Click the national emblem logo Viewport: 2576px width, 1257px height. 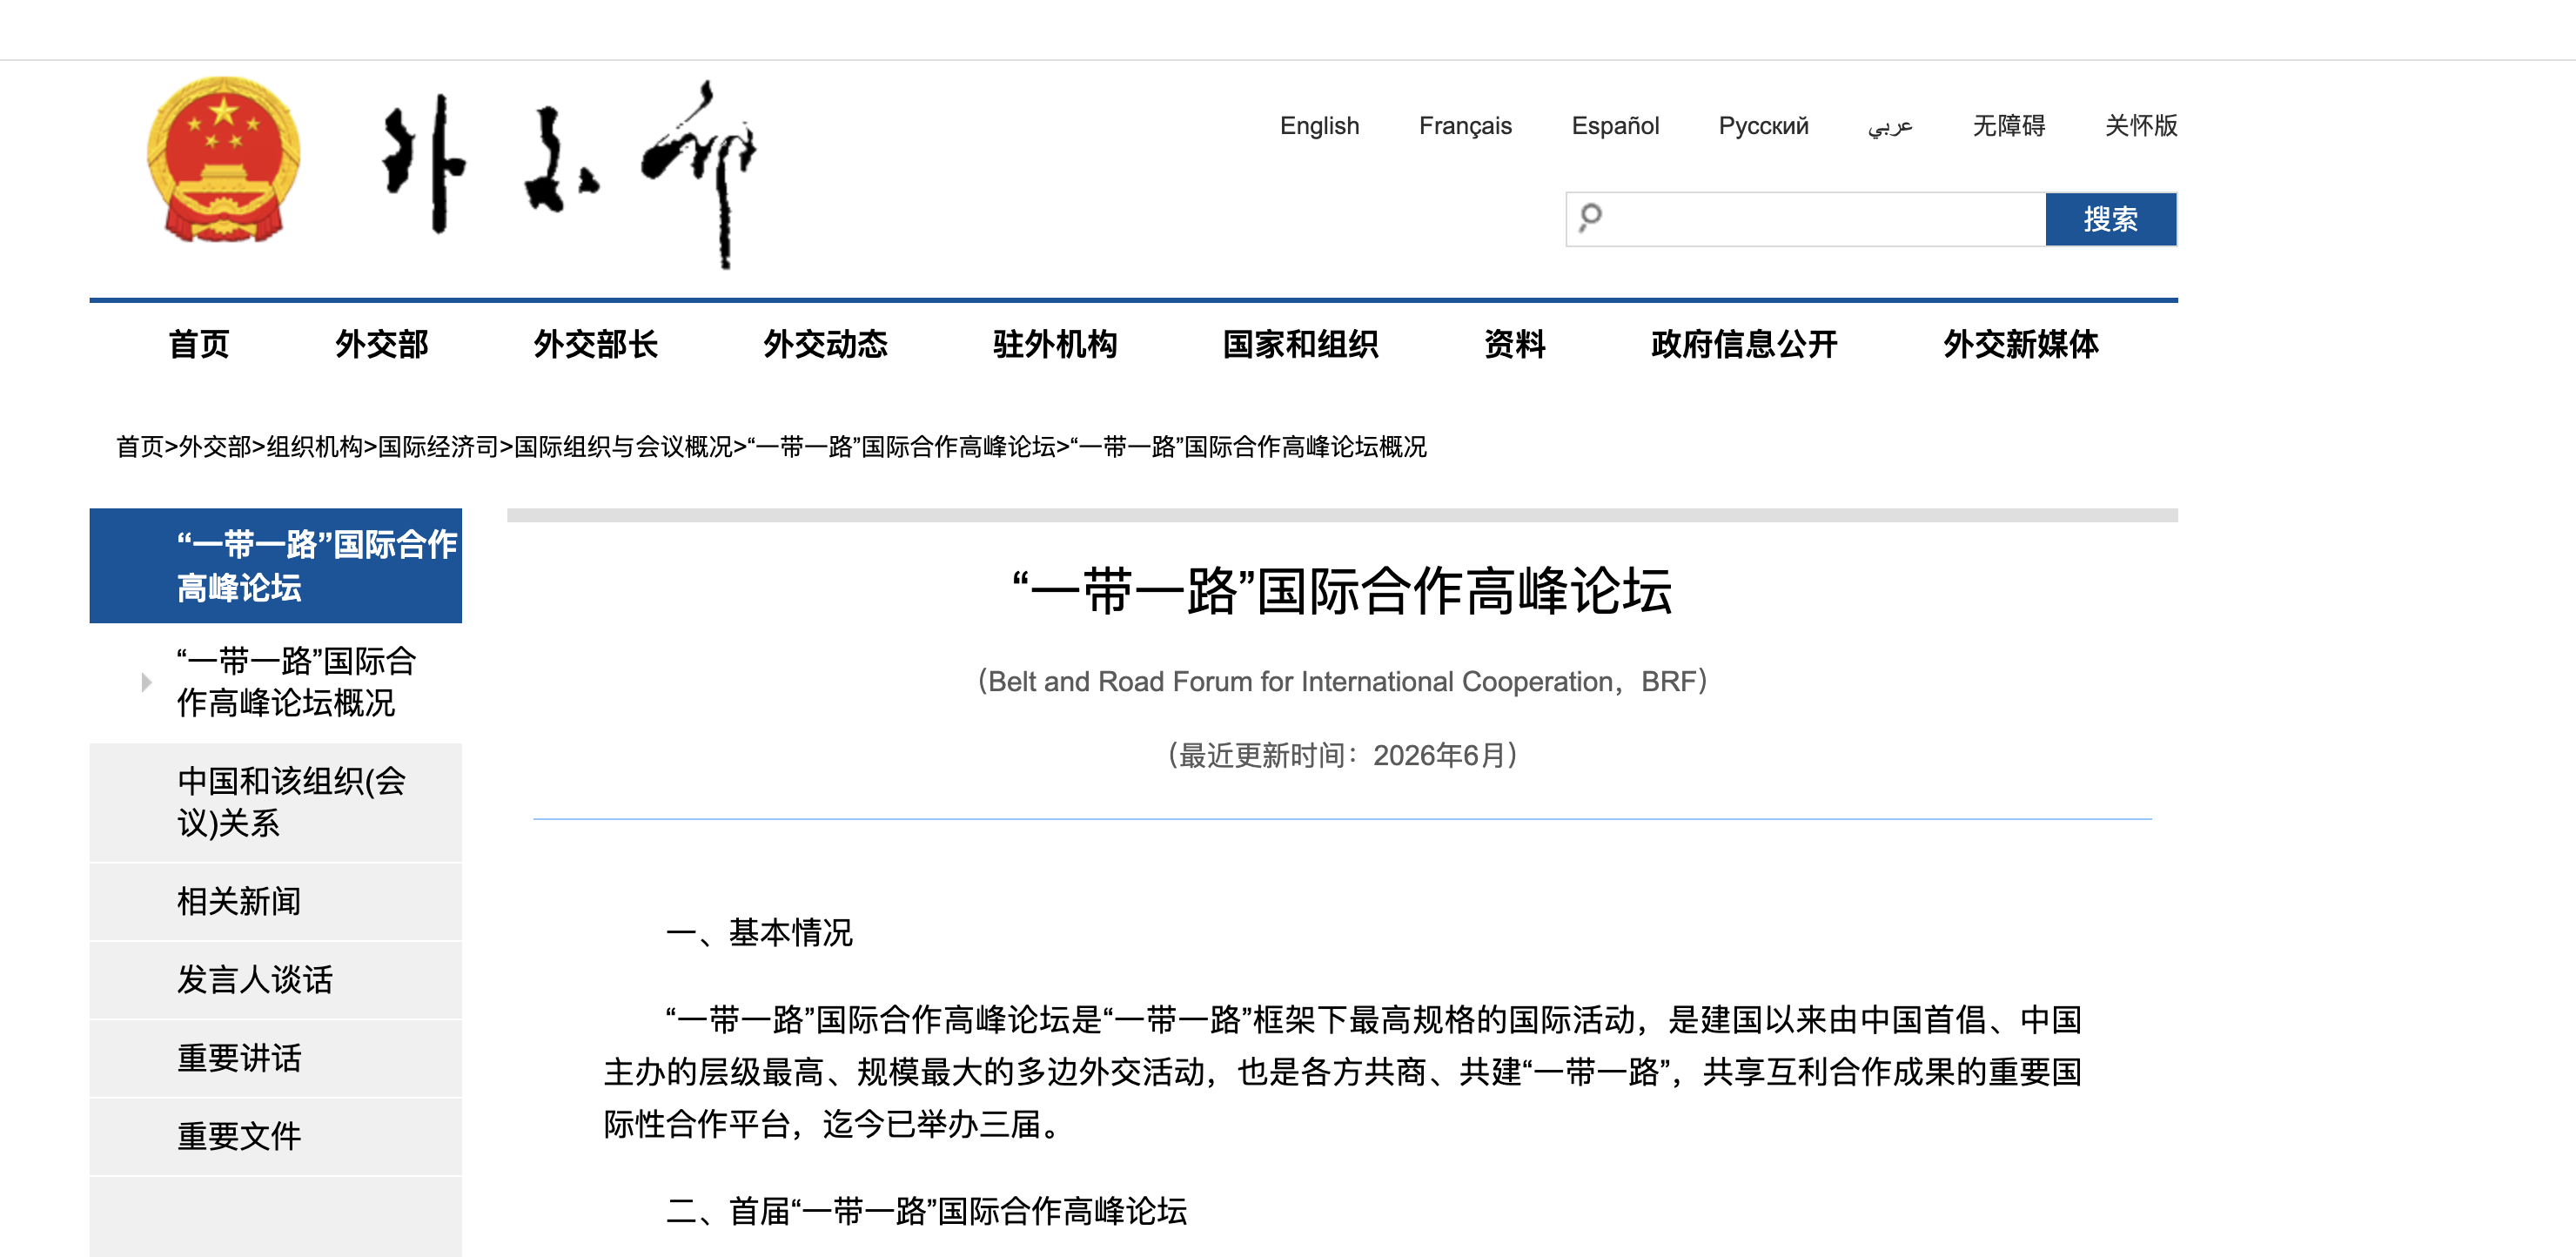pos(223,160)
